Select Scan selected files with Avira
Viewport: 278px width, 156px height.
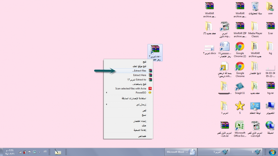point(131,89)
